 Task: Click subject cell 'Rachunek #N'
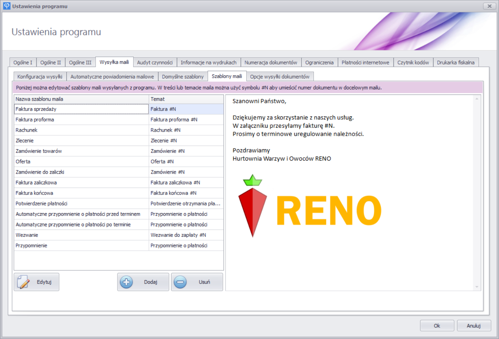pyautogui.click(x=186, y=130)
